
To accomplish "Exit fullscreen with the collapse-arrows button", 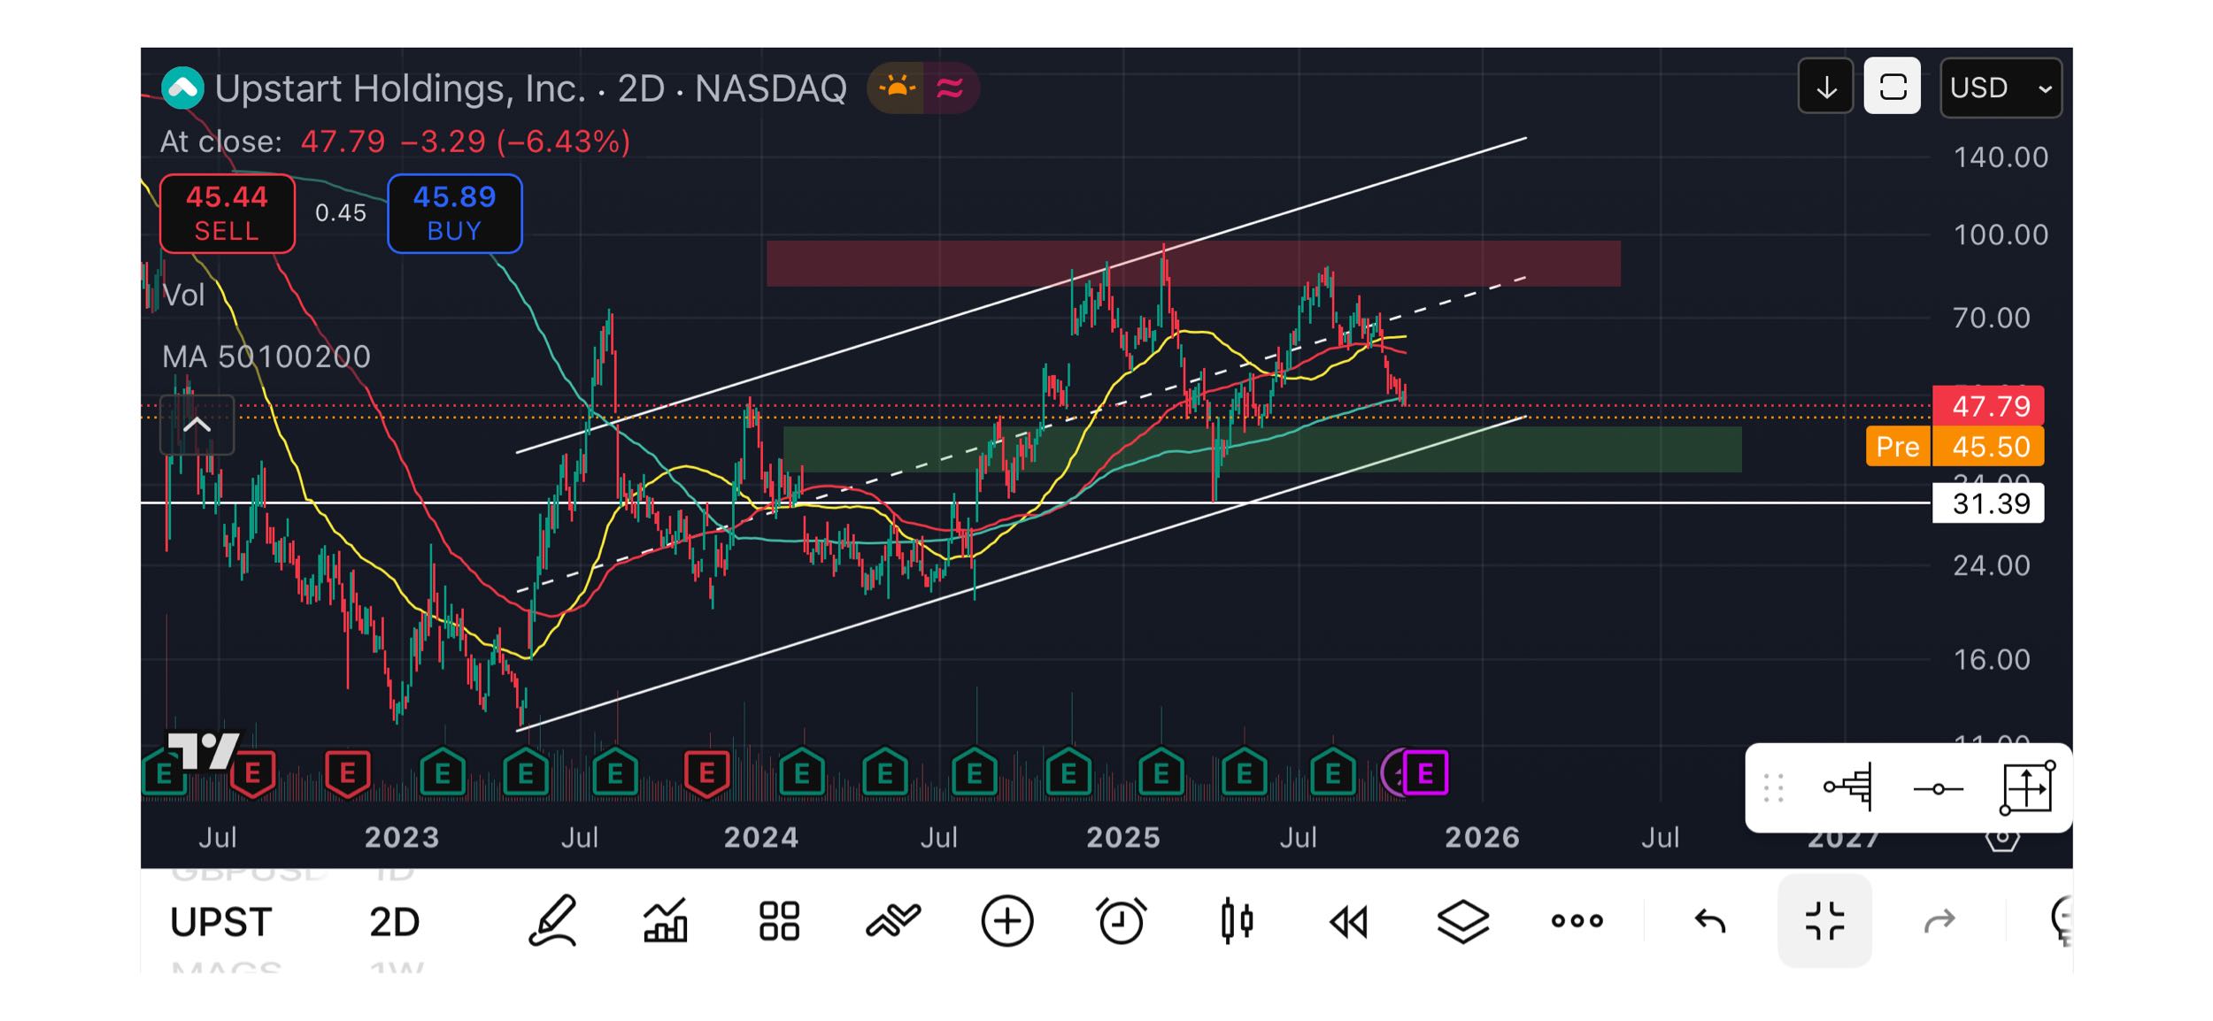I will 1824,921.
